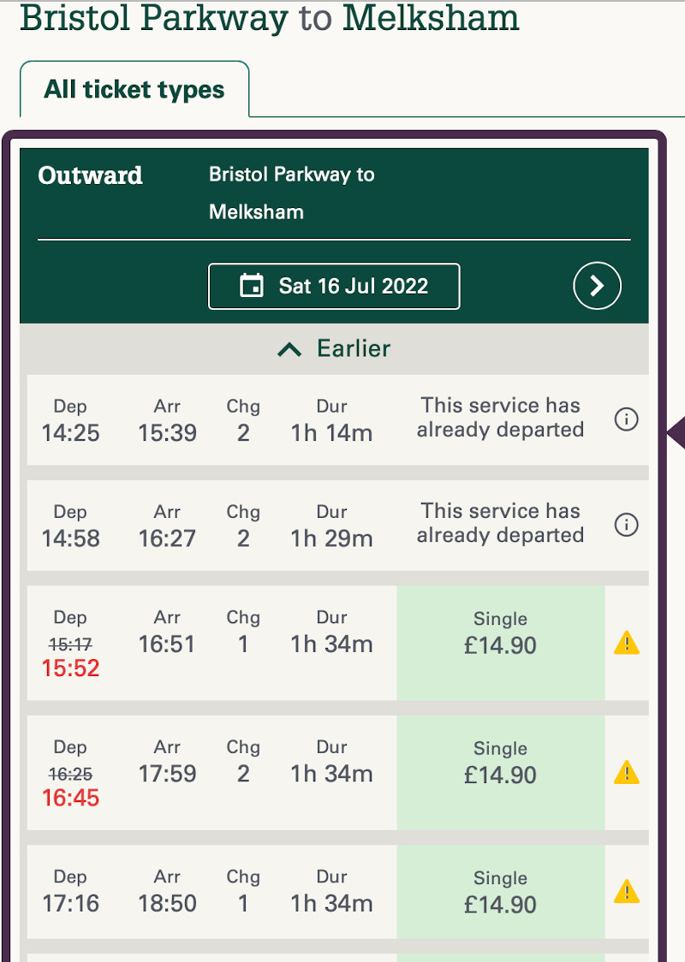Select the All ticket types tab

coord(134,90)
